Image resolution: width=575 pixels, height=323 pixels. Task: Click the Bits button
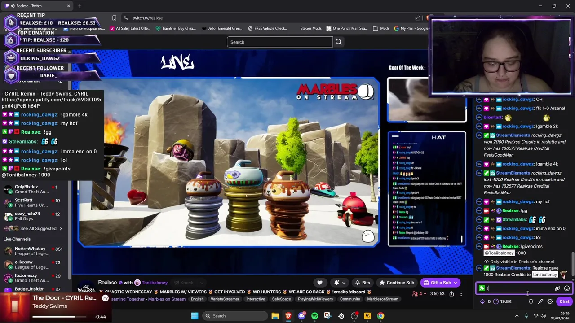point(363,283)
